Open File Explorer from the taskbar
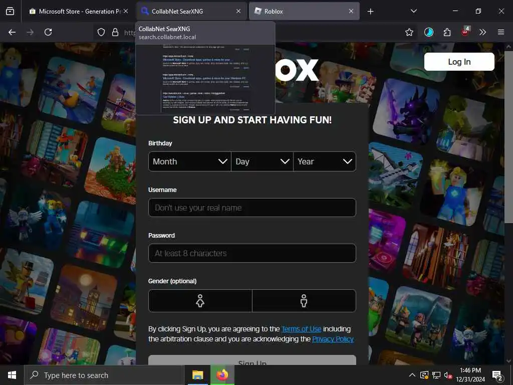This screenshot has width=513, height=385. click(197, 375)
